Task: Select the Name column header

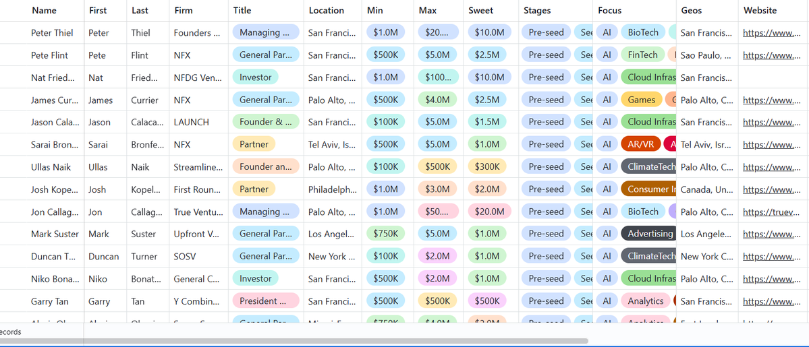Action: point(44,10)
